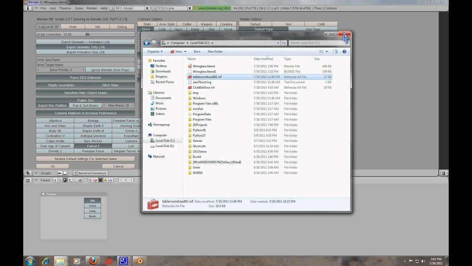
Task: Open the View dropdown arrow in Explorer
Action: 185,51
